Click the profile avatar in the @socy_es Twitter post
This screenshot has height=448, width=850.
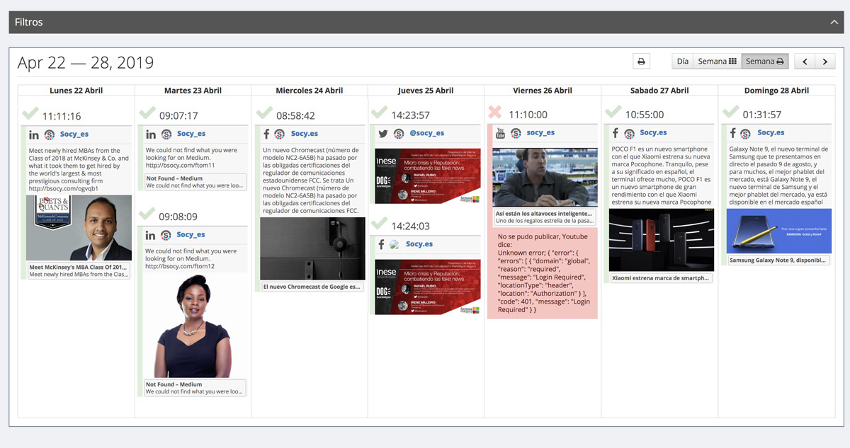tap(399, 133)
